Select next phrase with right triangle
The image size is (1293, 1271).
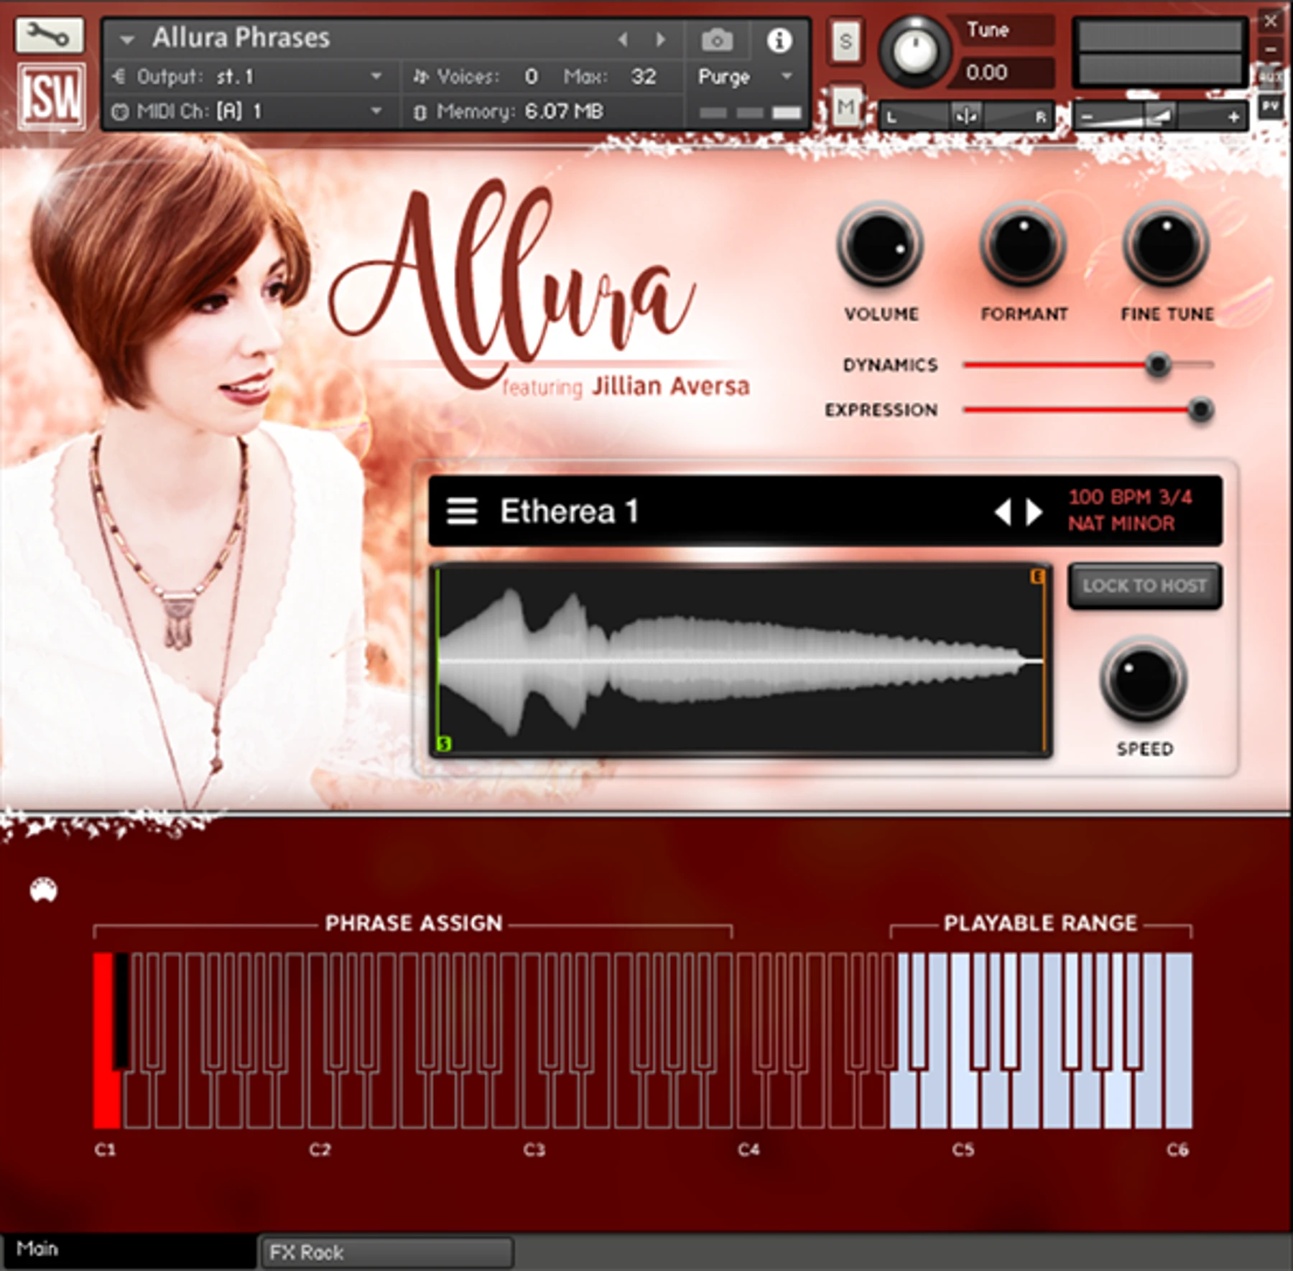[1034, 512]
